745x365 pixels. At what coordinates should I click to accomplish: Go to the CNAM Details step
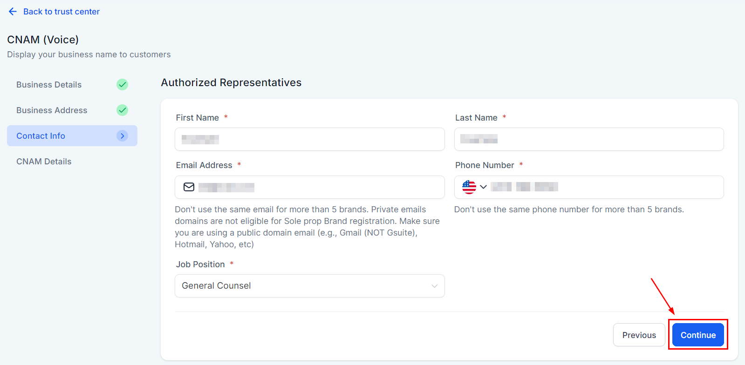44,162
